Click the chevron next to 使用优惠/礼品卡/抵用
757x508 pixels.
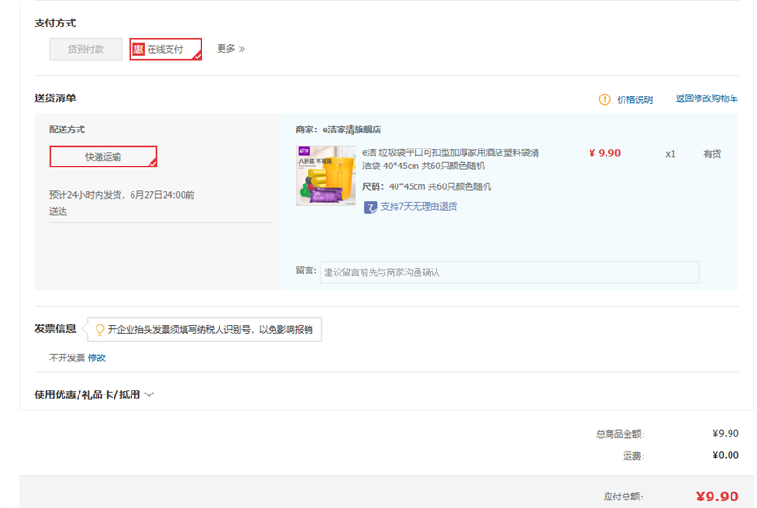click(150, 394)
